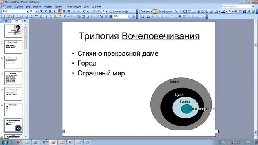Apply 3-D style to shape
The height and width of the screenshot is (145, 258).
pyautogui.click(x=253, y=12)
